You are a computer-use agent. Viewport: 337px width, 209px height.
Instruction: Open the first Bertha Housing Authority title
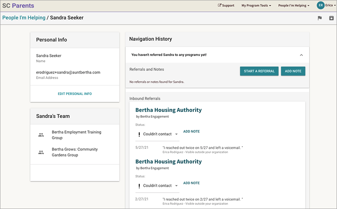point(168,110)
